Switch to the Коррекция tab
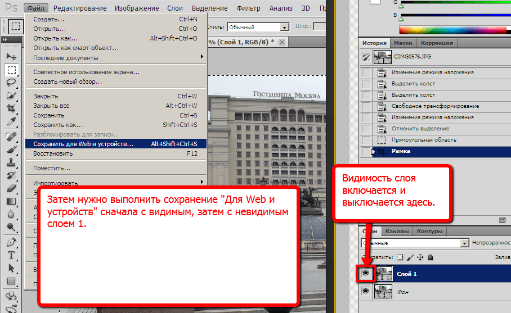This screenshot has height=313, width=511. click(x=437, y=43)
